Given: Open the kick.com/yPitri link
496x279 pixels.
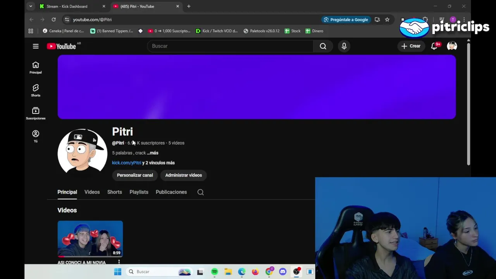Looking at the screenshot, I should [x=127, y=163].
